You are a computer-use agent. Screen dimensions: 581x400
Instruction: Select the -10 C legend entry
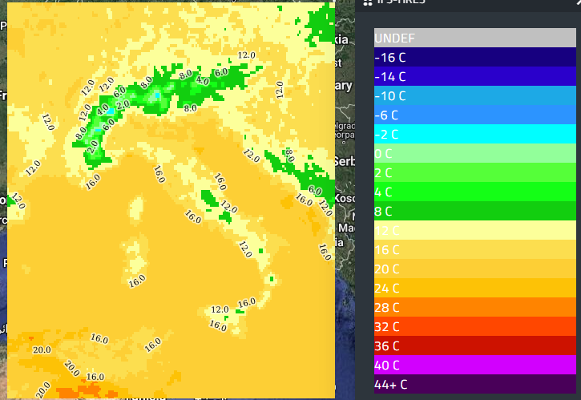pyautogui.click(x=474, y=95)
